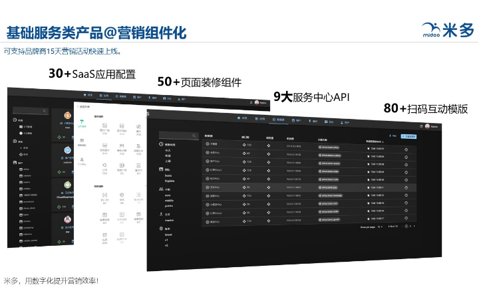Click the home icon in the front window's navigation
This screenshot has height=299, width=479.
(x=239, y=118)
